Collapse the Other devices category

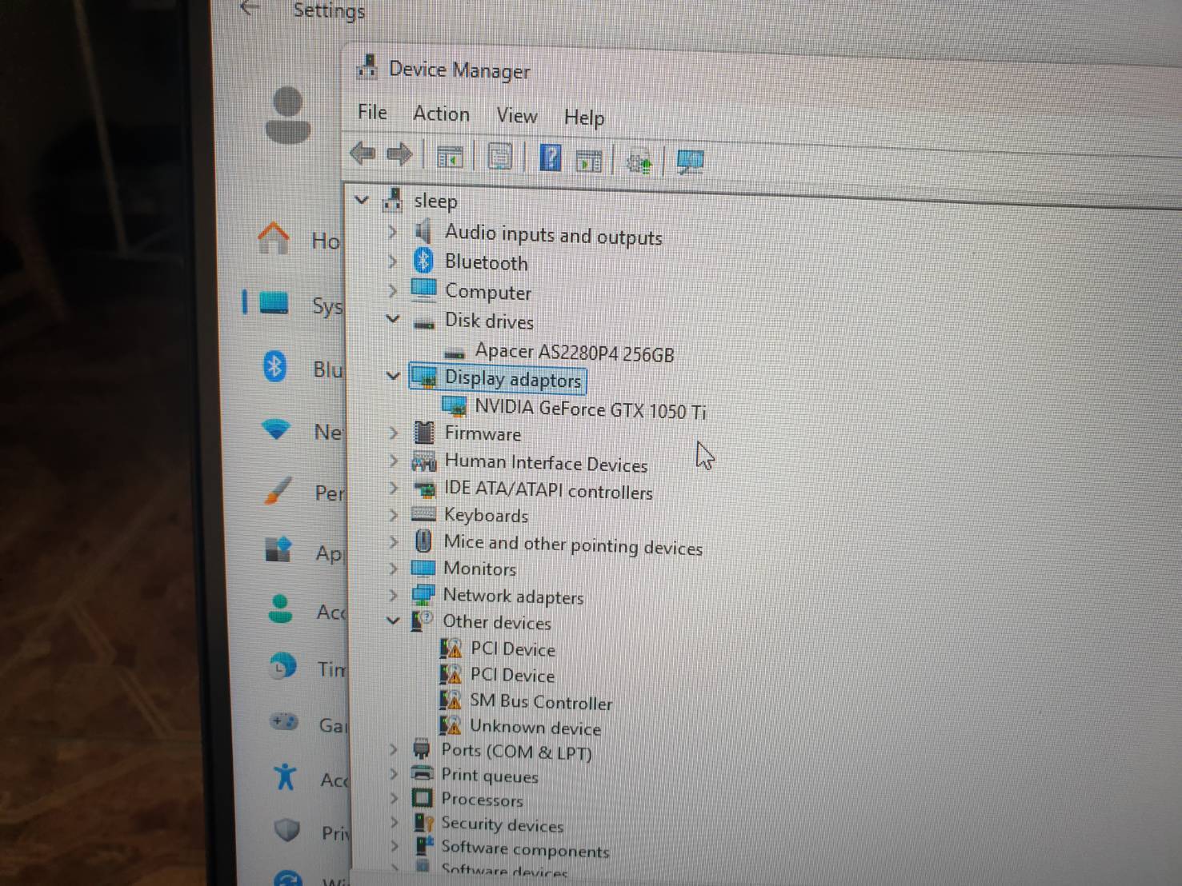pyautogui.click(x=392, y=620)
